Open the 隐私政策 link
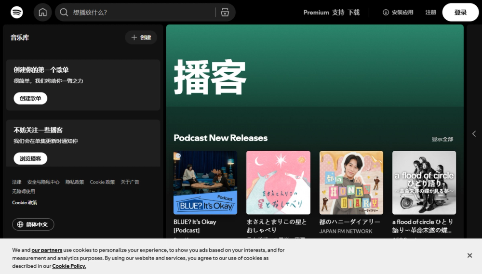This screenshot has height=274, width=482. [x=74, y=182]
